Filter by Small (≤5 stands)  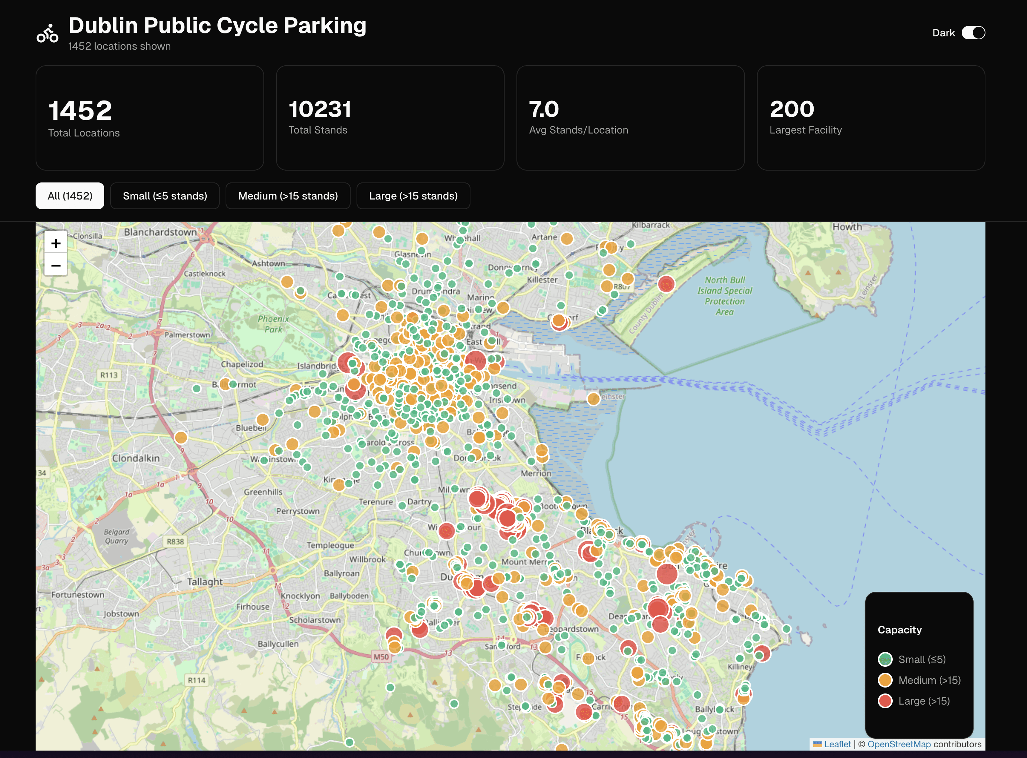[x=165, y=196]
